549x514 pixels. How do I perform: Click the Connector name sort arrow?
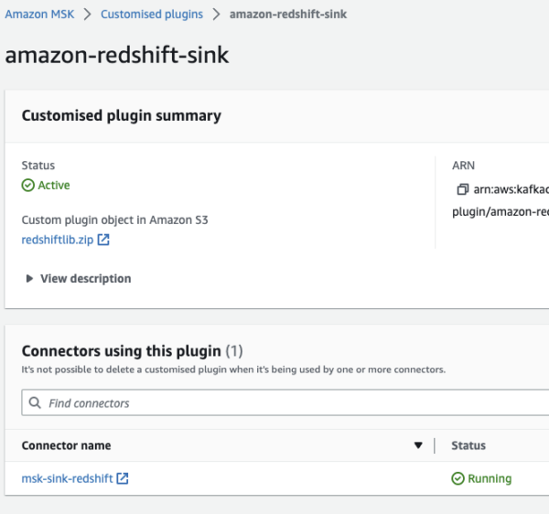[418, 445]
